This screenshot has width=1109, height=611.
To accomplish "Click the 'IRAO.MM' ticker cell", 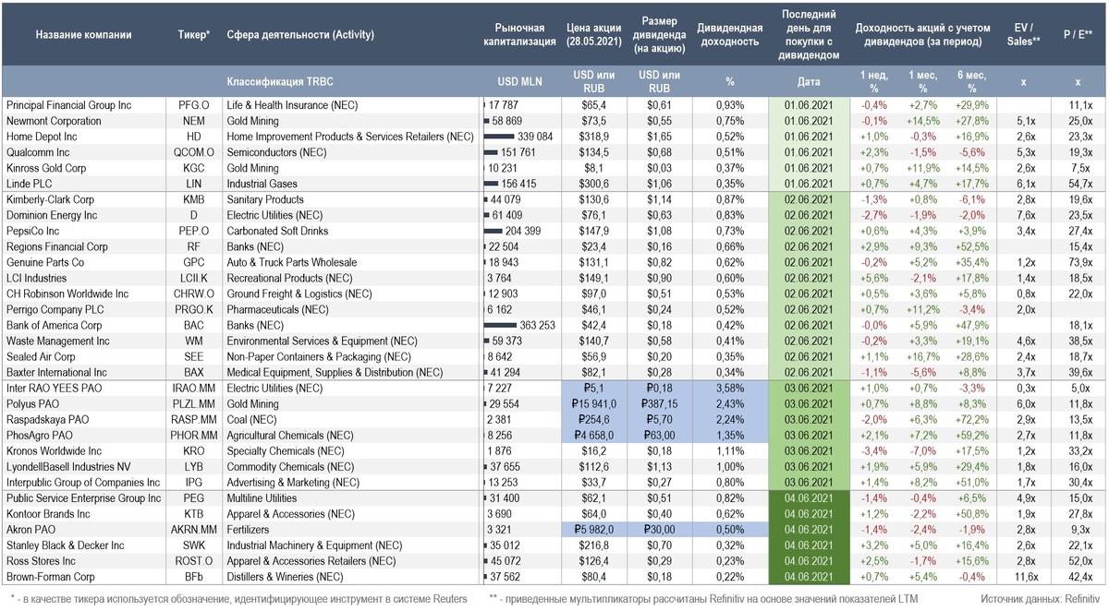I will tap(194, 389).
